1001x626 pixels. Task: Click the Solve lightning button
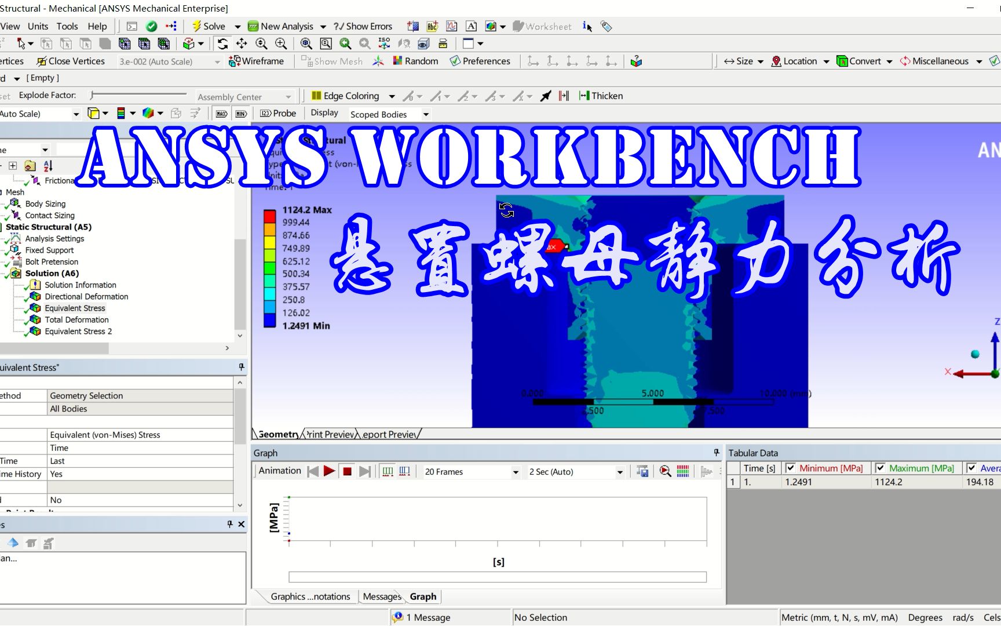coord(209,26)
